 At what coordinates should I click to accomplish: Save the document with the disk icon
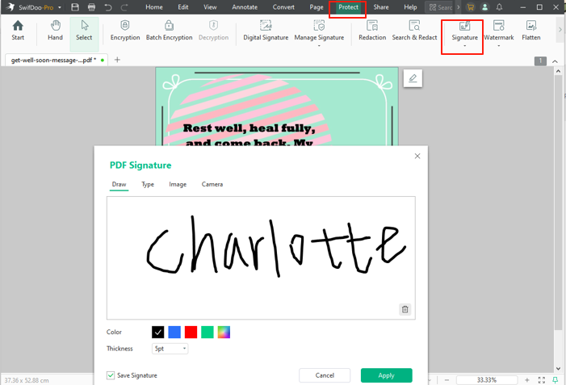click(x=75, y=6)
